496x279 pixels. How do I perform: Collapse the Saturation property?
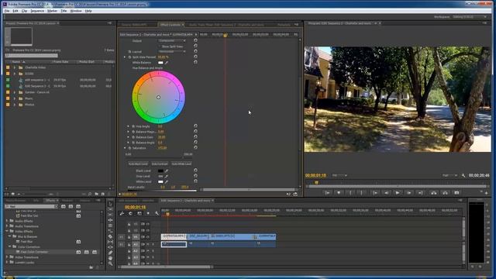tap(125, 148)
